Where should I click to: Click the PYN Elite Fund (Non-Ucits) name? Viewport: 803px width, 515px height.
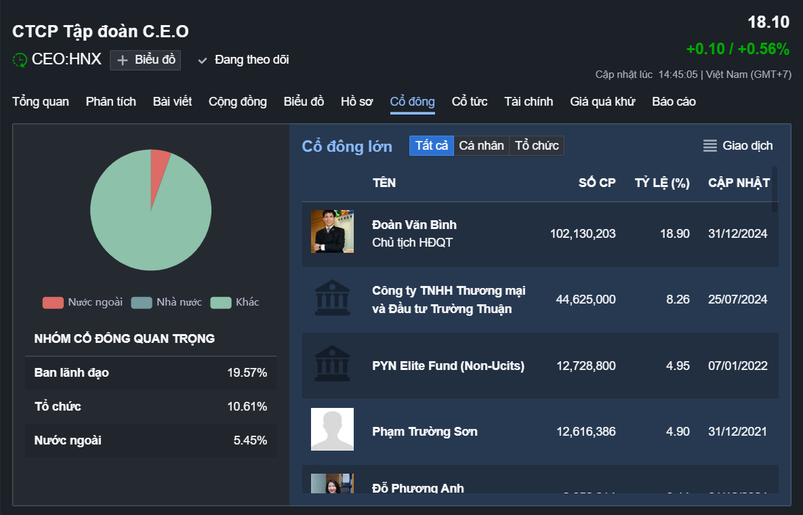448,366
